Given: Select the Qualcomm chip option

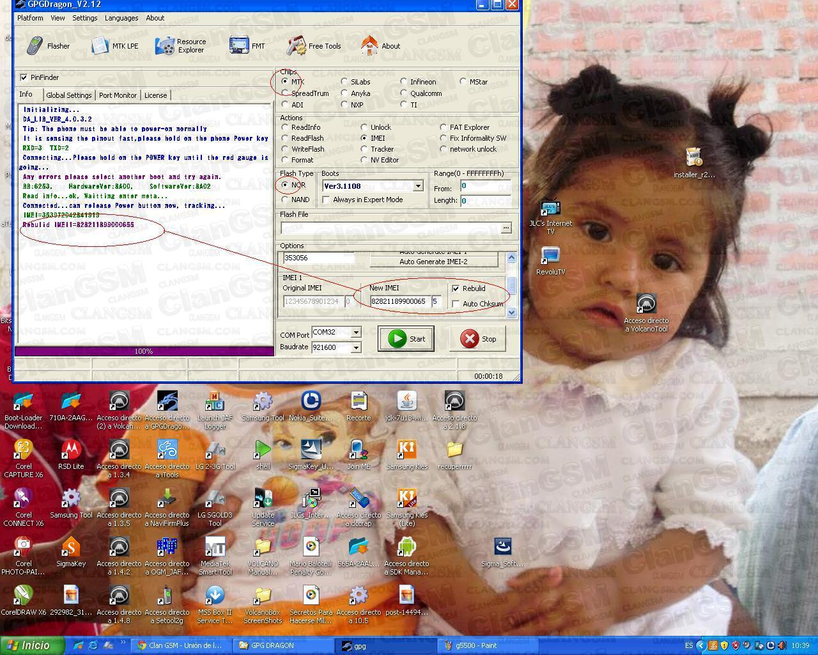Looking at the screenshot, I should click(404, 93).
